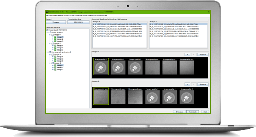Click the application logo icon in title bar
256x137 pixels.
pyautogui.click(x=47, y=12)
